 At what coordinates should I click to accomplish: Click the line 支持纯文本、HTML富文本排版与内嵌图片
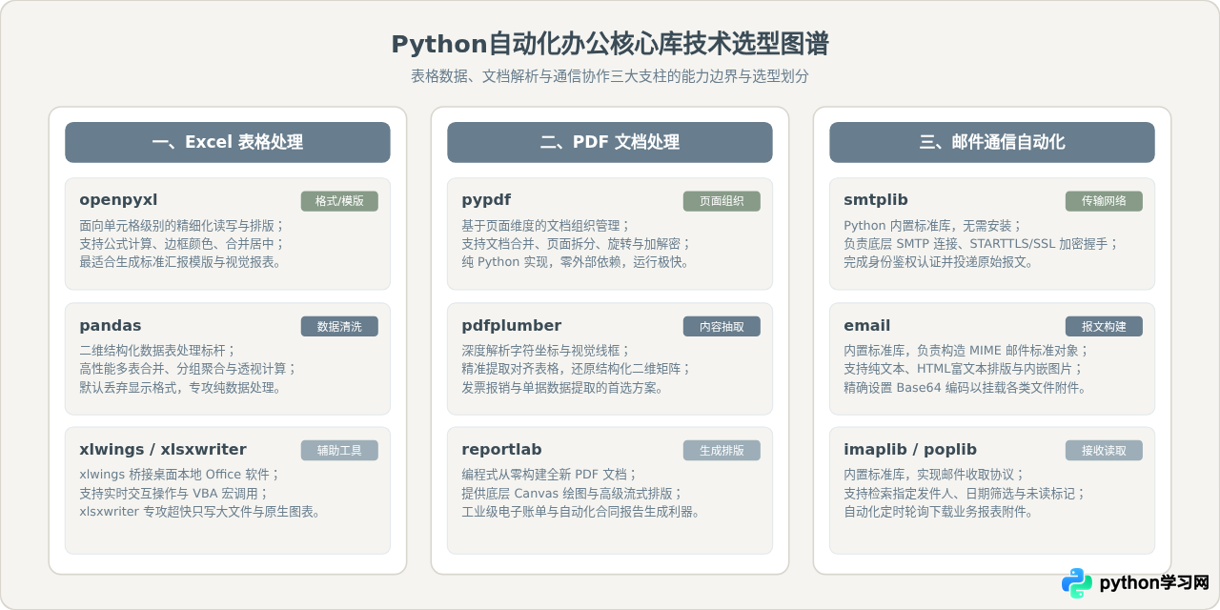click(964, 369)
